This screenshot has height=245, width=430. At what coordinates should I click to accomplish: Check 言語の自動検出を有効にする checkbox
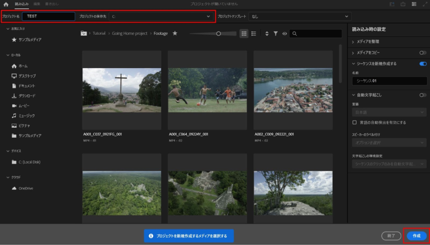355,122
